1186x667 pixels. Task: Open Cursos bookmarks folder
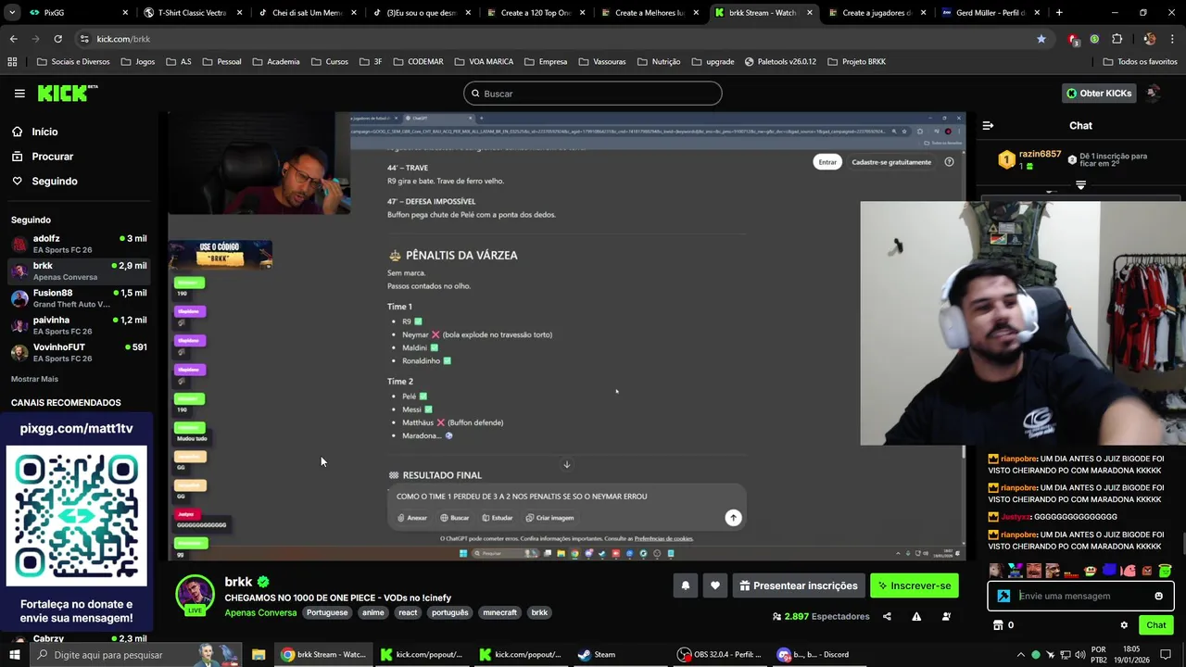pos(329,62)
